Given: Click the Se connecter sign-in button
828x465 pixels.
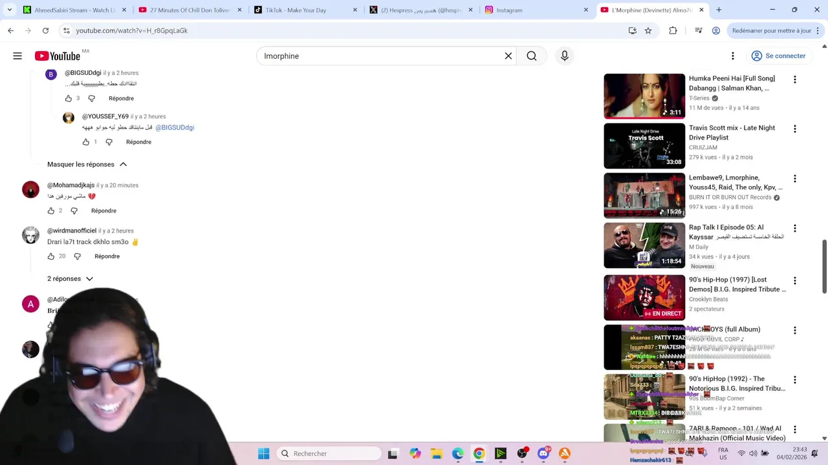Looking at the screenshot, I should click(778, 56).
